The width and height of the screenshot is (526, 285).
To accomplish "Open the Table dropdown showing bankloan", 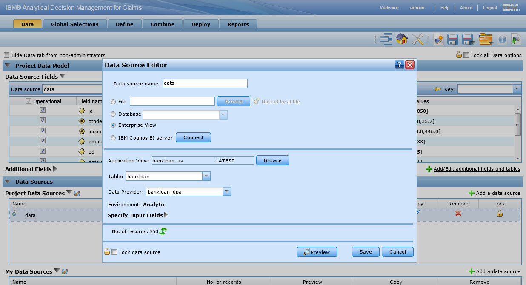I will [x=206, y=176].
